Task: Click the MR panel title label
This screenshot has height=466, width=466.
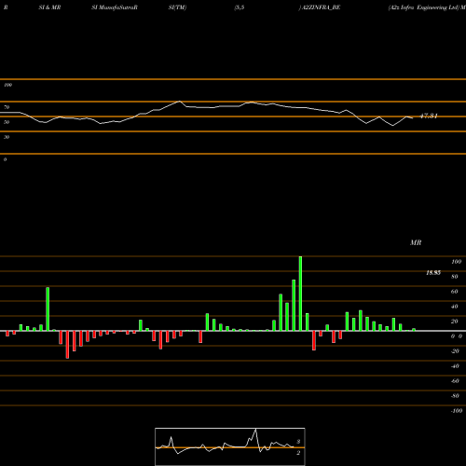Action: pyautogui.click(x=416, y=242)
